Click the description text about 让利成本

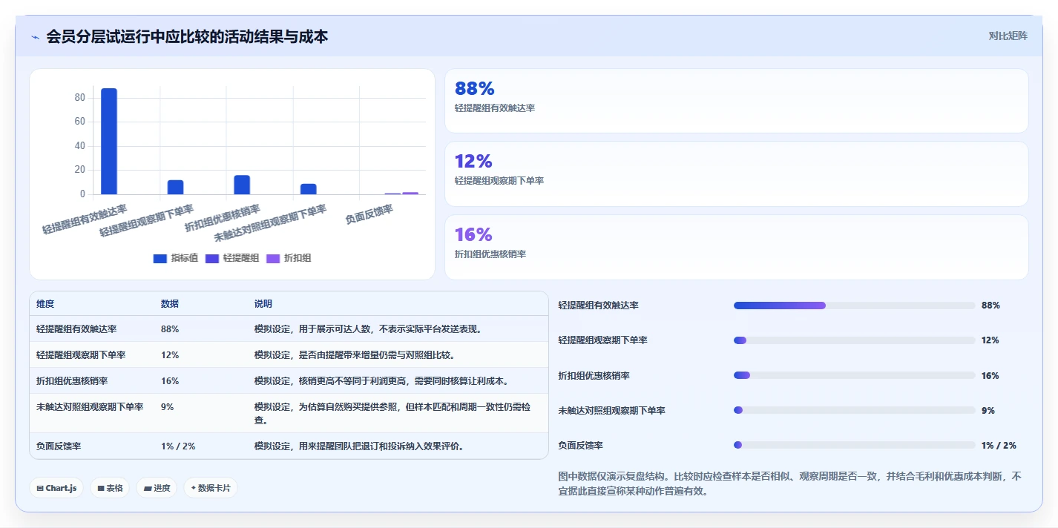[381, 380]
